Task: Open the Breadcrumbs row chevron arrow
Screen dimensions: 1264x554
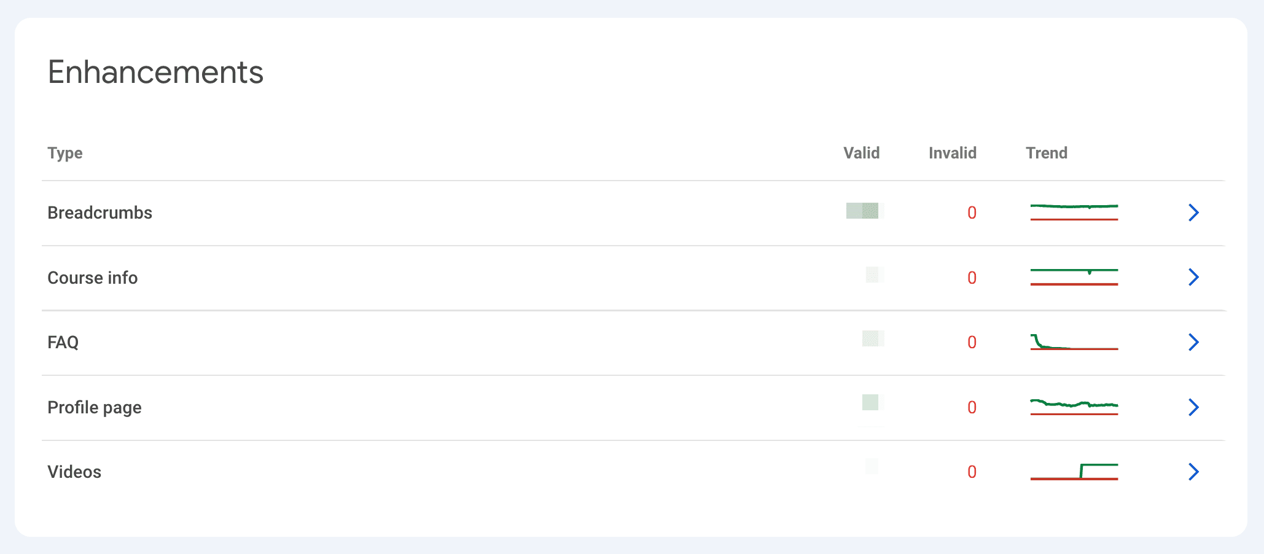Action: pyautogui.click(x=1193, y=213)
